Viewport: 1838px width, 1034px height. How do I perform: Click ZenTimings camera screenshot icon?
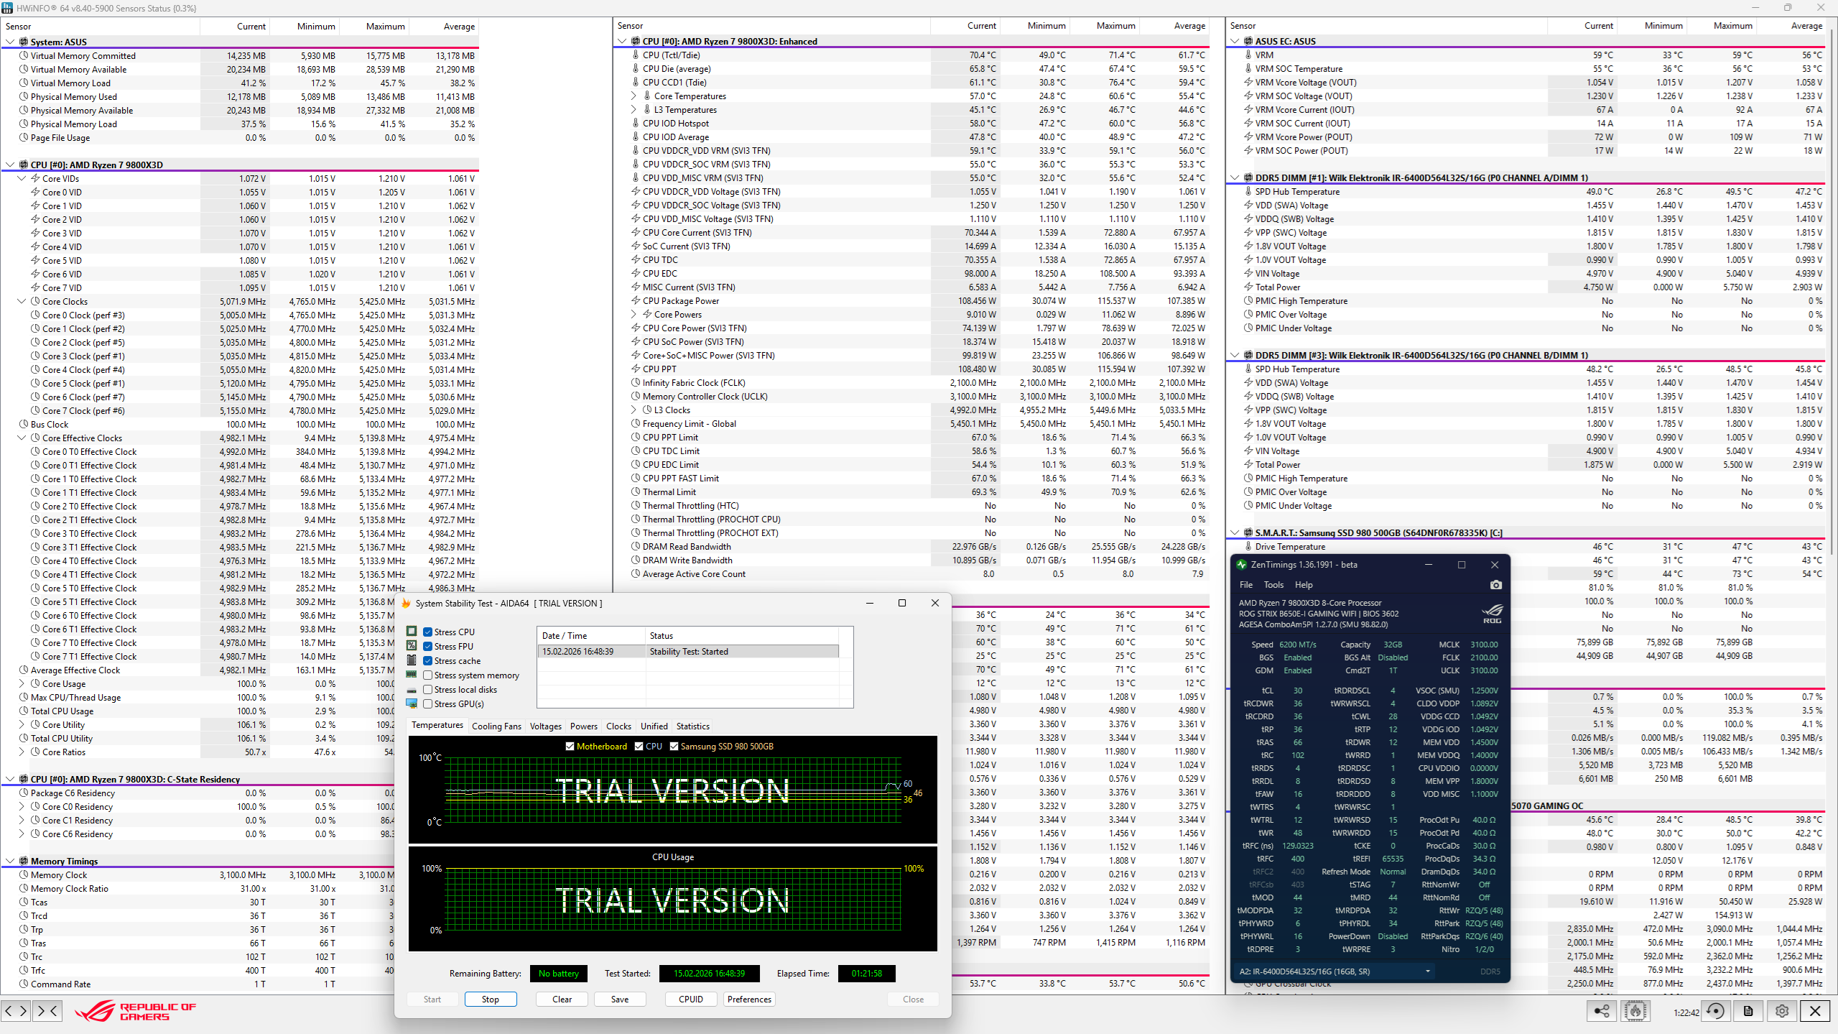1495,585
